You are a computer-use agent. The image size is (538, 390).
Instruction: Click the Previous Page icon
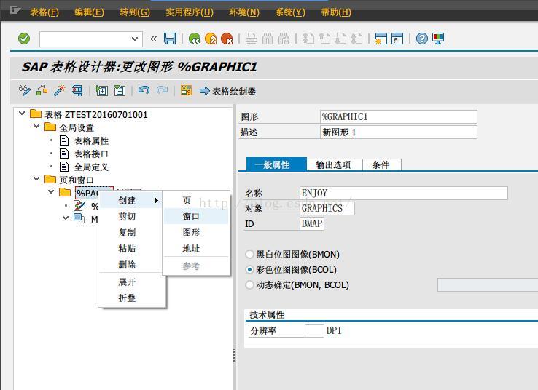[x=324, y=39]
